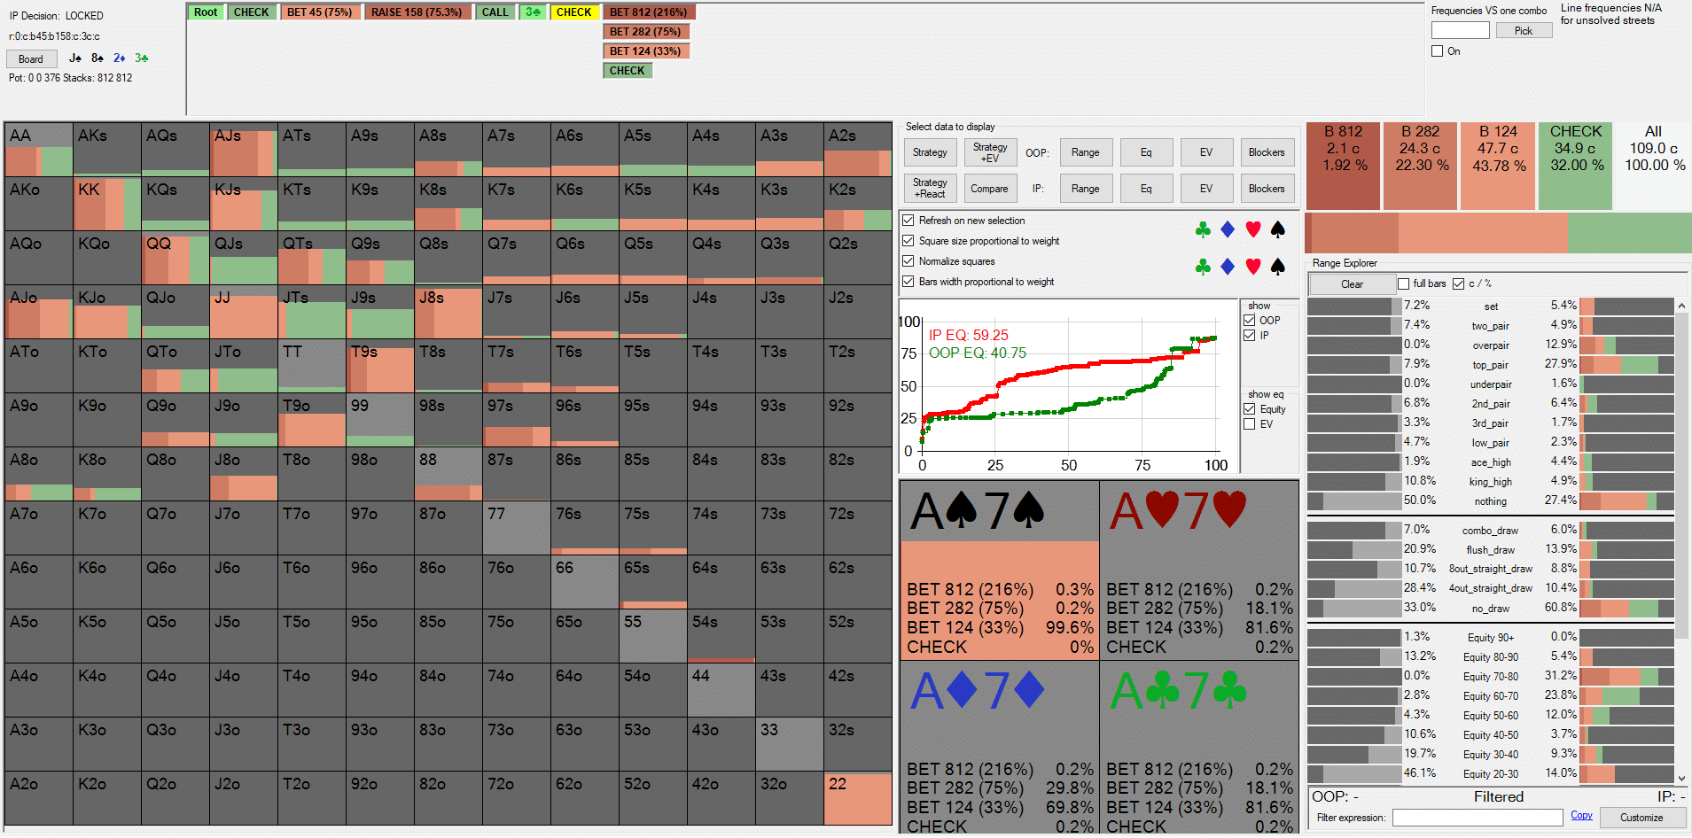This screenshot has height=838, width=1692.
Task: Select the Root node in the tree path
Action: click(206, 12)
